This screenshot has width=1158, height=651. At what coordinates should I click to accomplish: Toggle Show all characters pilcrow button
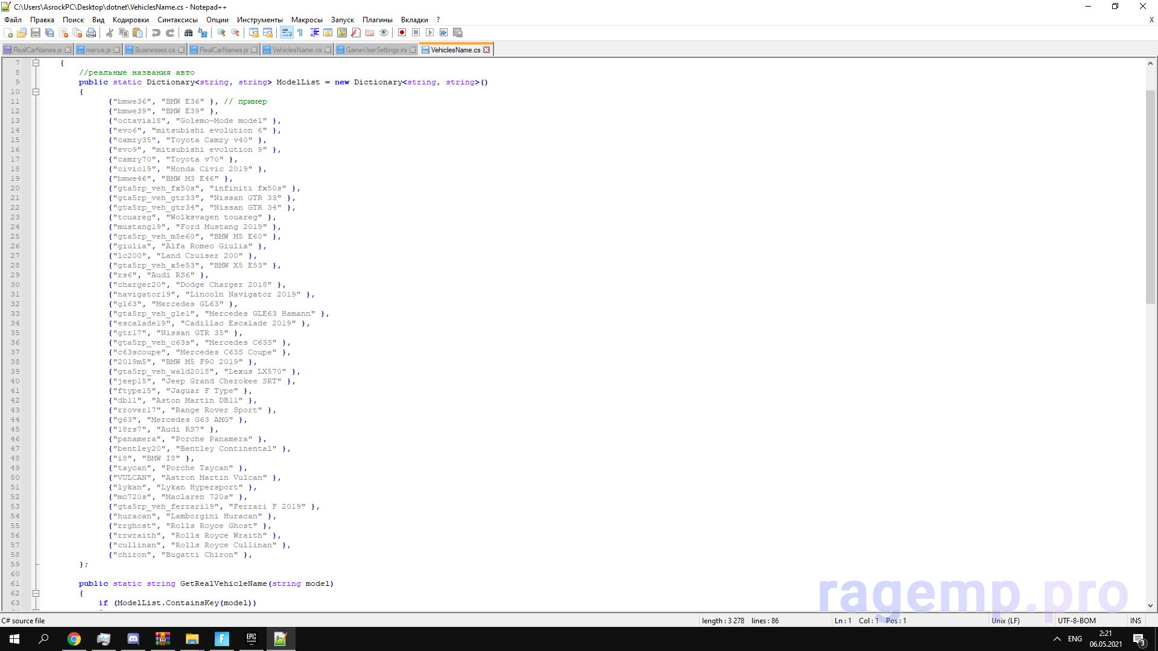tap(300, 33)
